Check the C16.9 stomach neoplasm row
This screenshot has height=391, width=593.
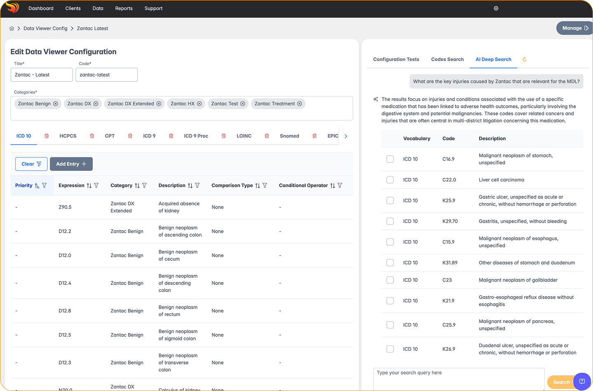[x=390, y=159]
